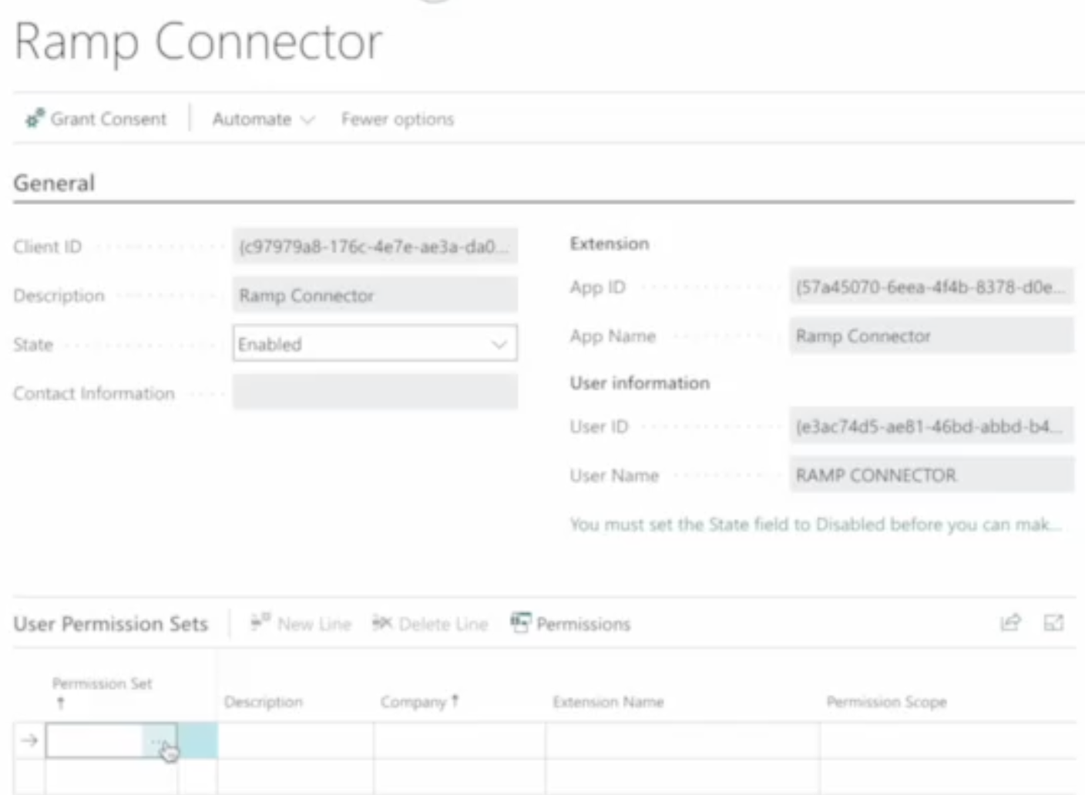Click the Grant Consent gear icon

pyautogui.click(x=35, y=119)
